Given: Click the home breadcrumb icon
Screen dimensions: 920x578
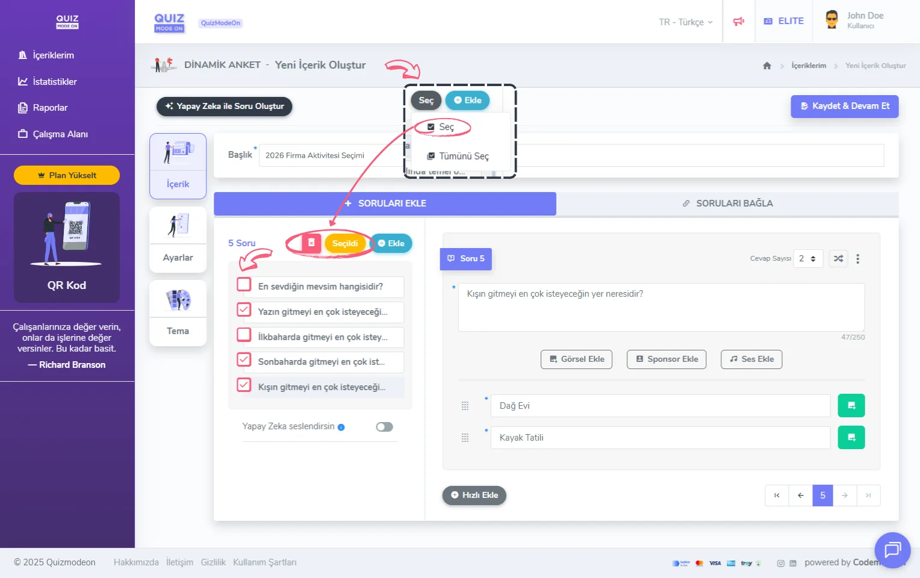Looking at the screenshot, I should click(x=766, y=66).
